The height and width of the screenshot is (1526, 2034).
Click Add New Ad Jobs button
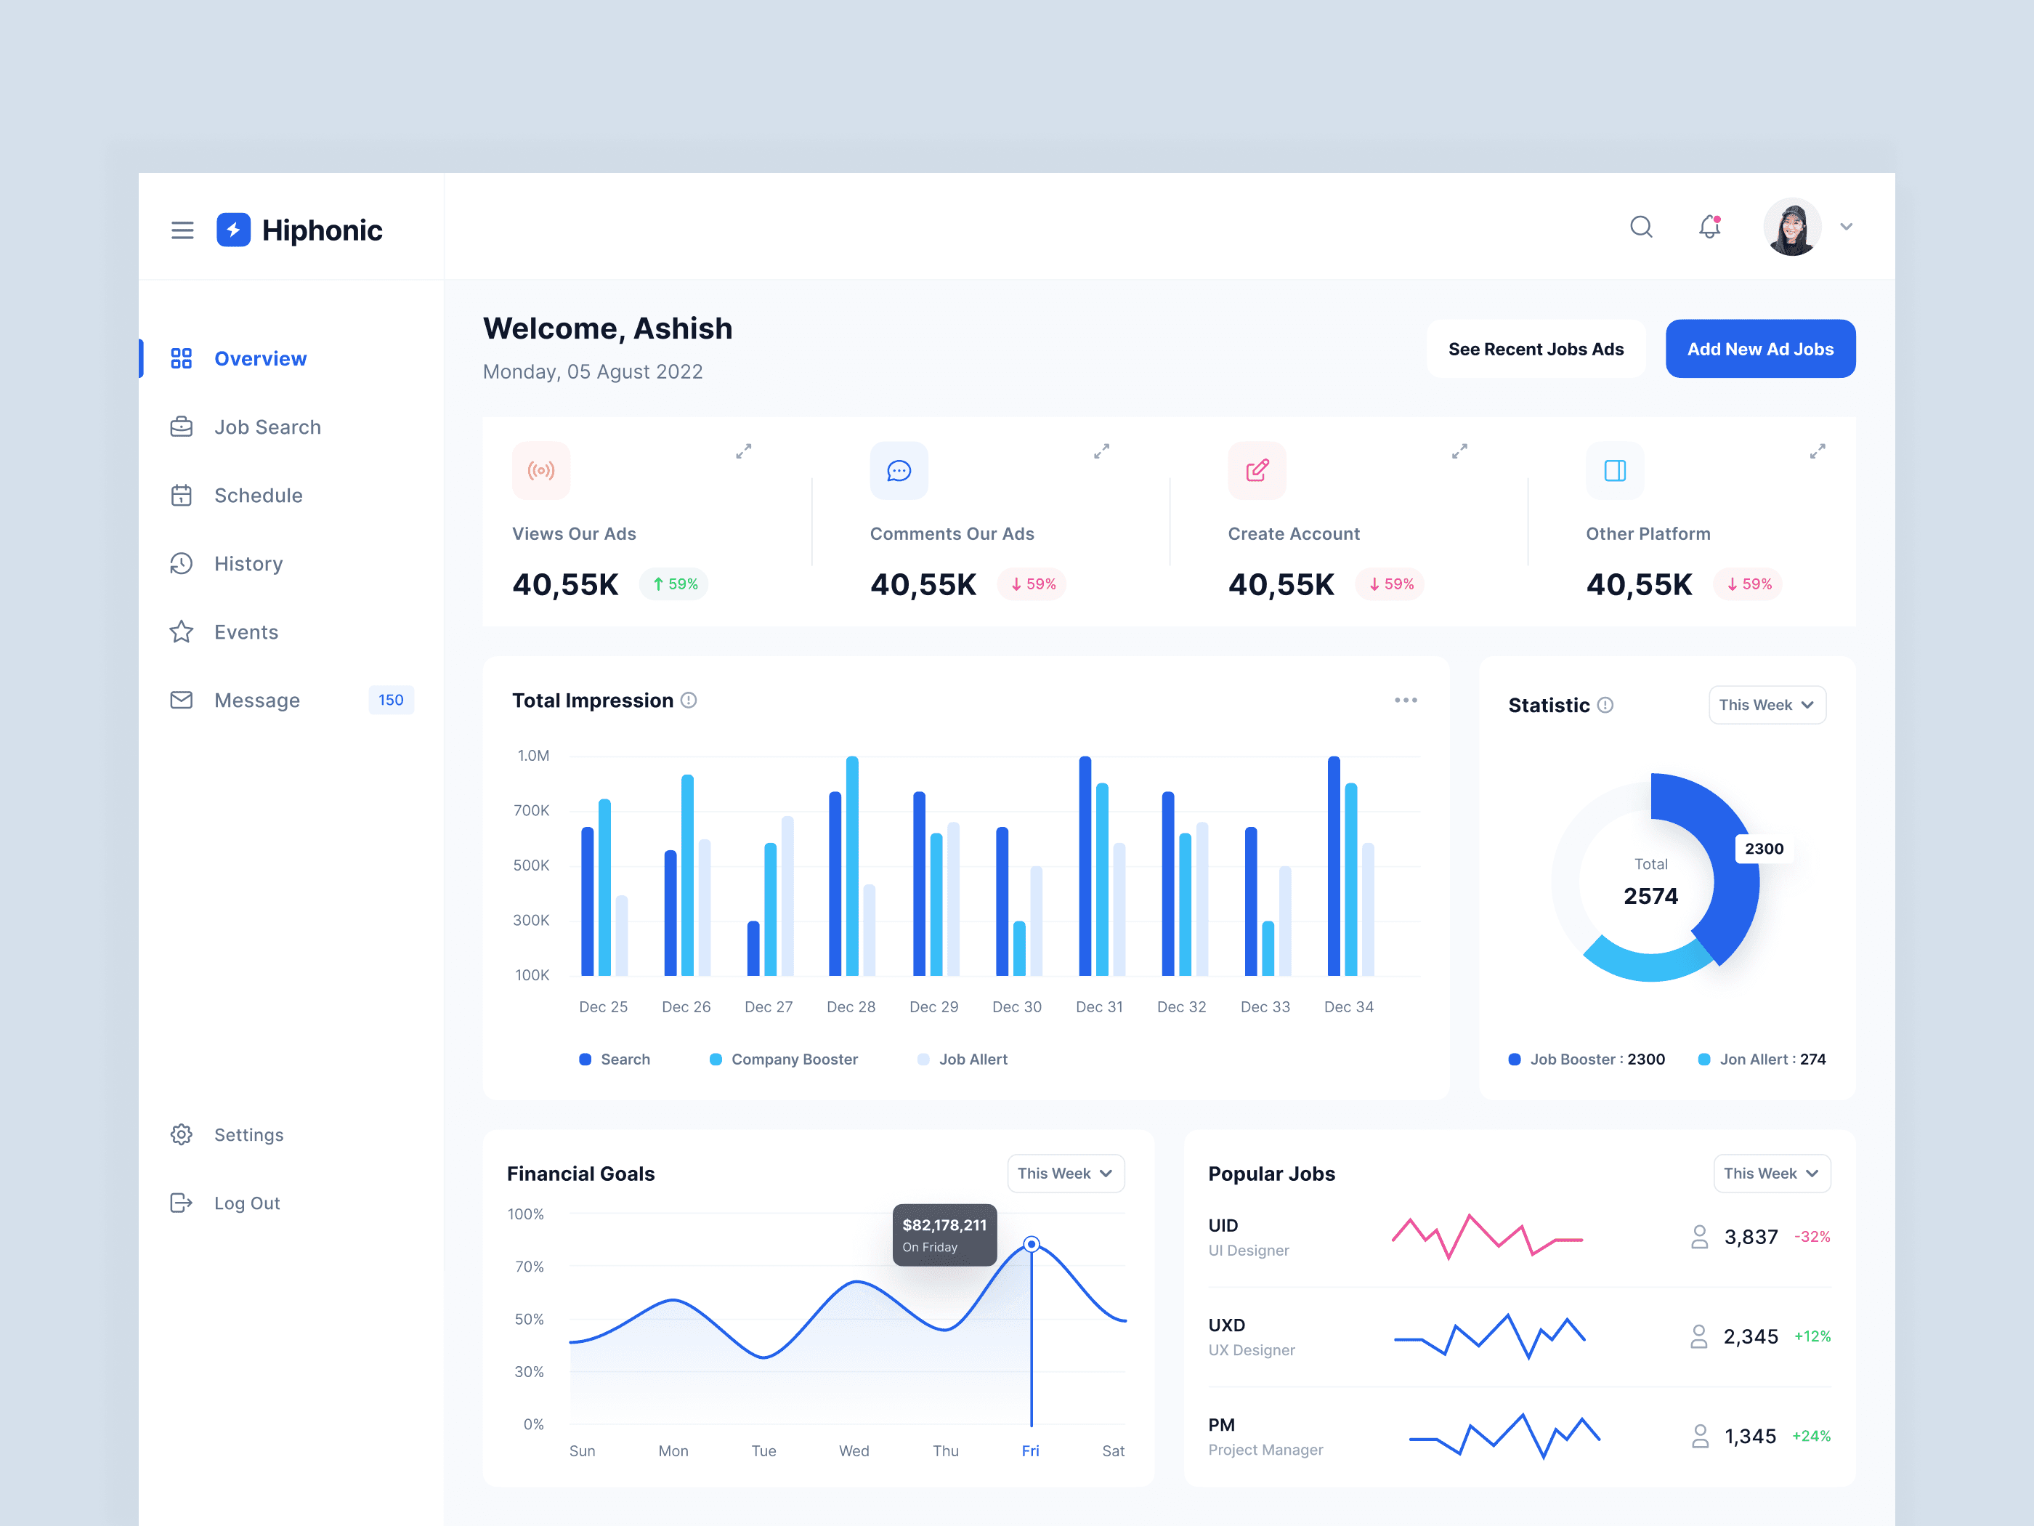[1759, 349]
